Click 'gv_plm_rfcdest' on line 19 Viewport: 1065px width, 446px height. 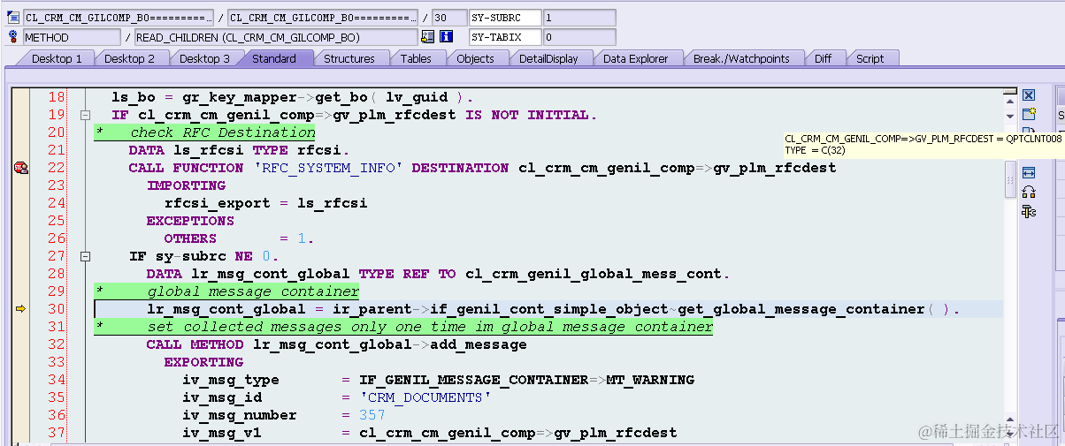click(395, 115)
